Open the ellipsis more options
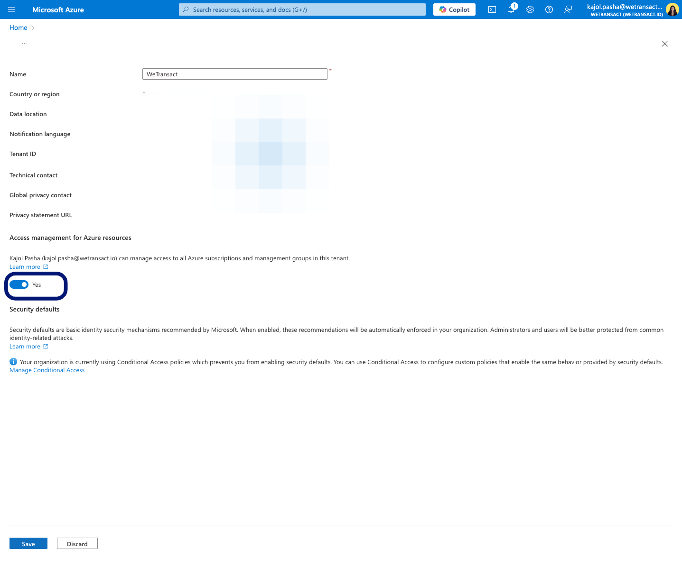Screen dimensions: 682x568 25,44
